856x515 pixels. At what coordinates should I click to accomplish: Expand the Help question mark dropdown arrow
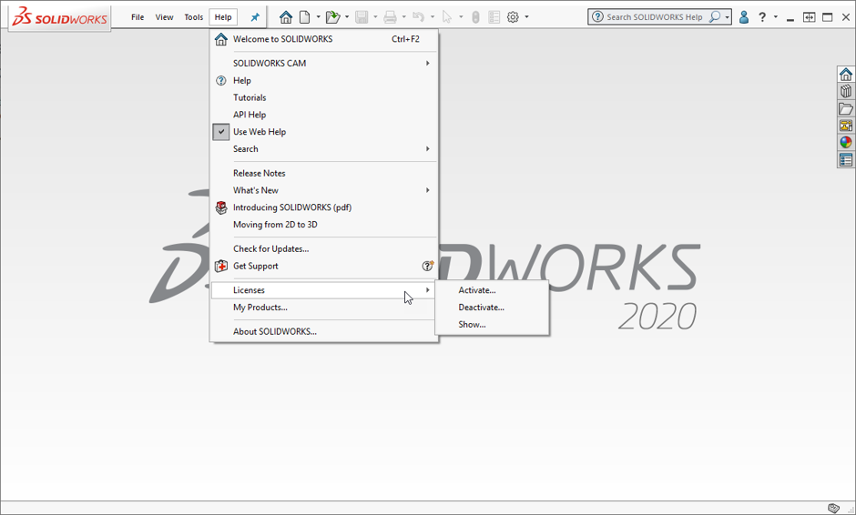pyautogui.click(x=776, y=17)
